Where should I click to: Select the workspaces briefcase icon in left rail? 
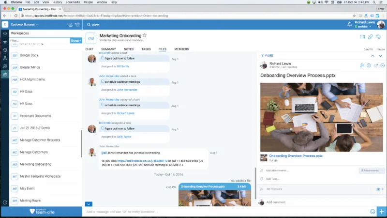[5, 75]
